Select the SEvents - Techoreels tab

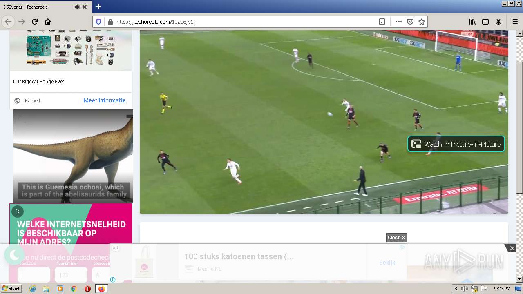pos(45,7)
